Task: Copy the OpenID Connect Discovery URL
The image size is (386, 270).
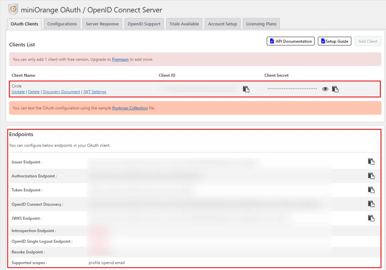Action: tap(371, 204)
